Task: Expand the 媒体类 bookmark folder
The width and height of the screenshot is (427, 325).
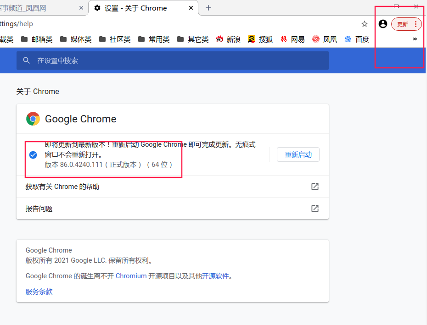Action: 76,39
